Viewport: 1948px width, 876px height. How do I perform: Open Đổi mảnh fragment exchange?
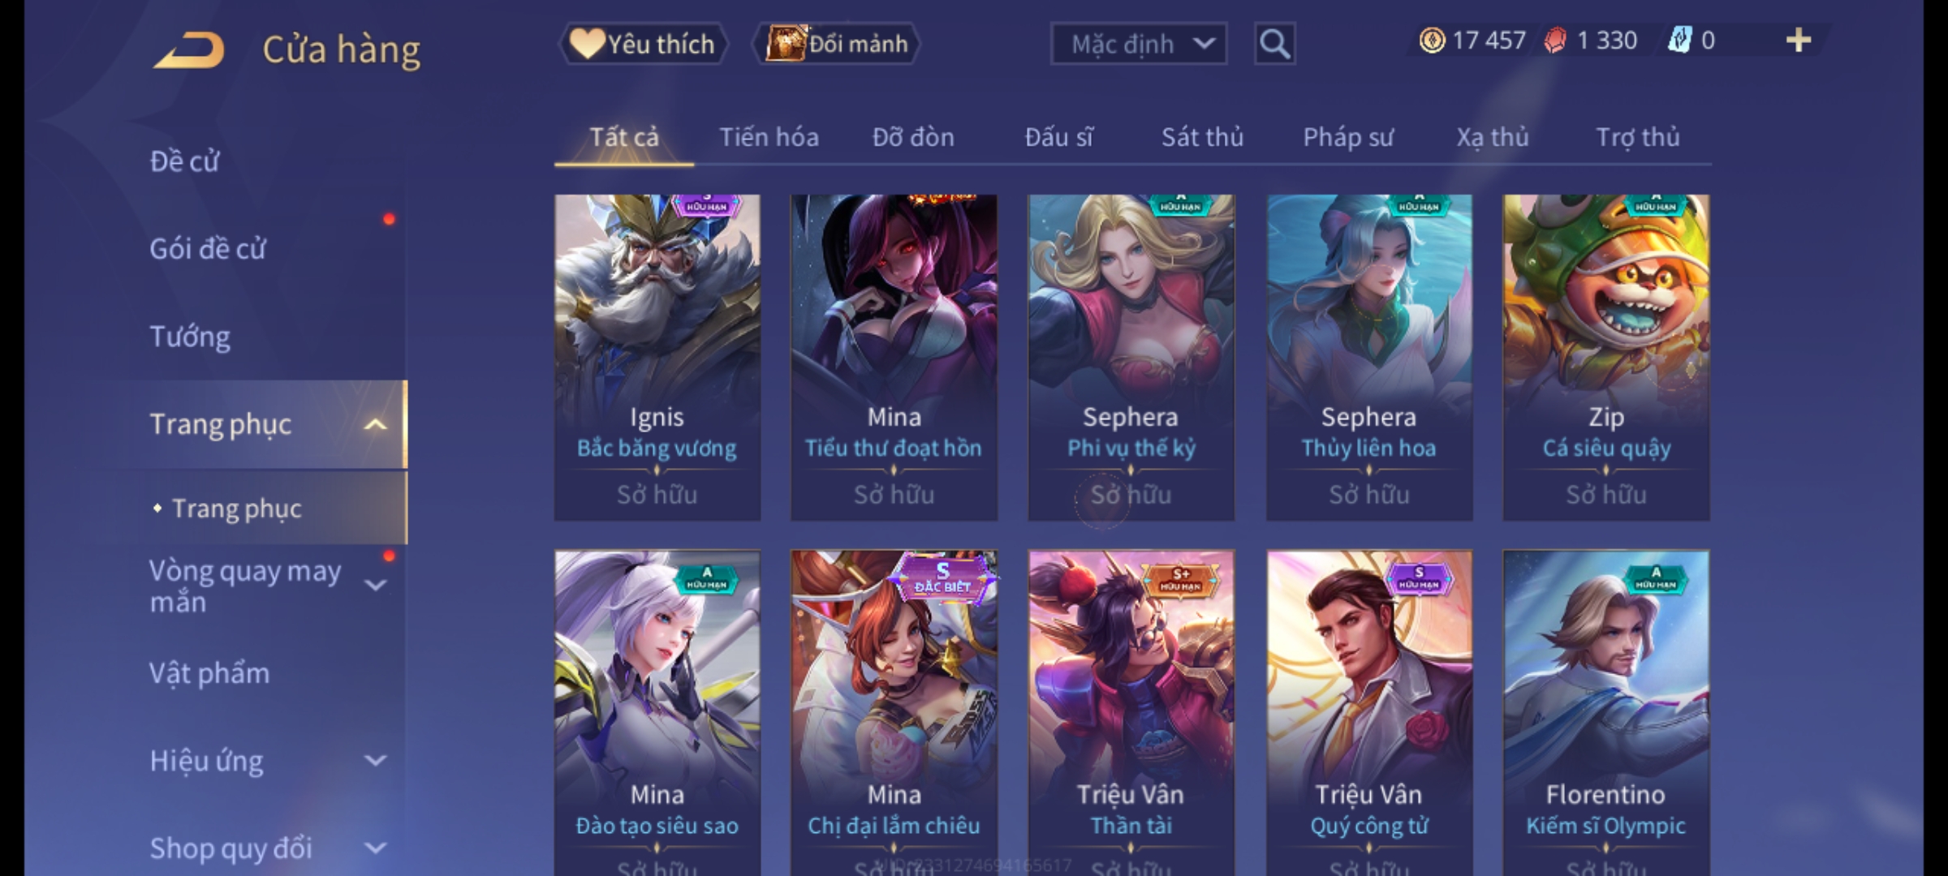point(836,44)
